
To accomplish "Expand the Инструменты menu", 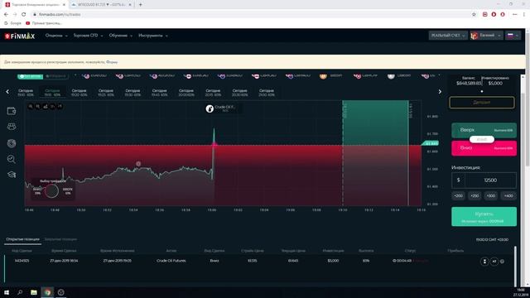I will click(152, 36).
